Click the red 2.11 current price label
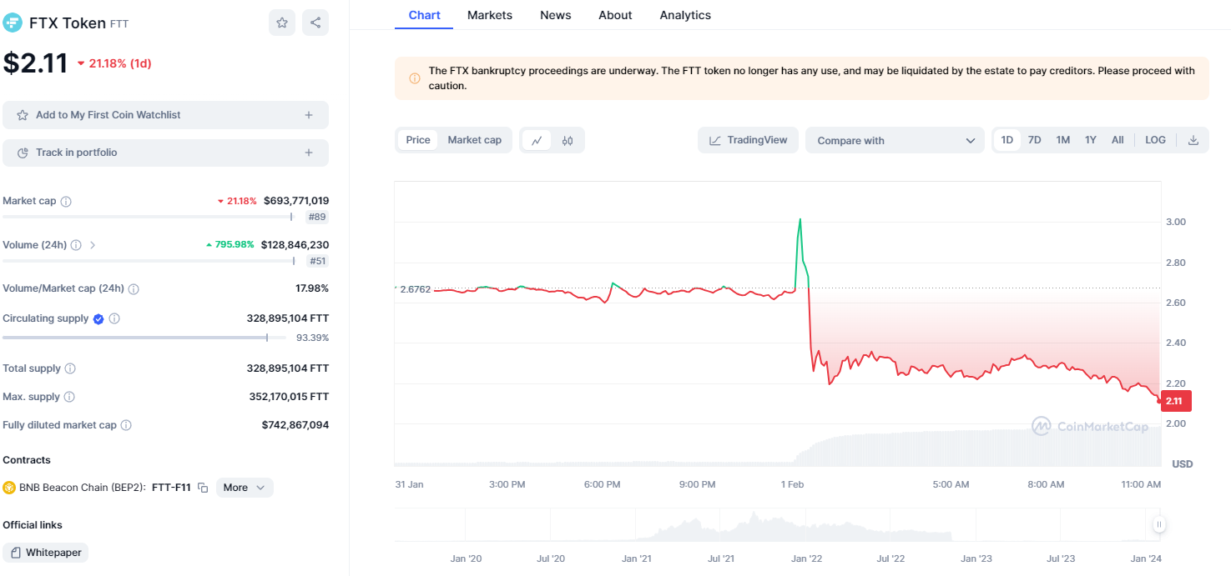 (1175, 401)
